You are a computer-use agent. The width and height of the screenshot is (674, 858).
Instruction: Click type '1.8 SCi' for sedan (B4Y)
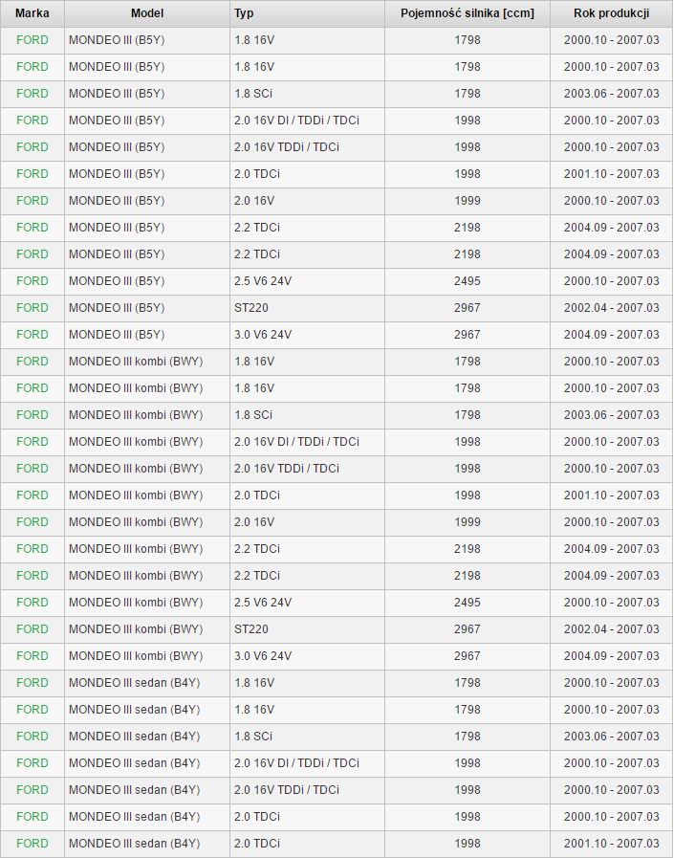[253, 737]
